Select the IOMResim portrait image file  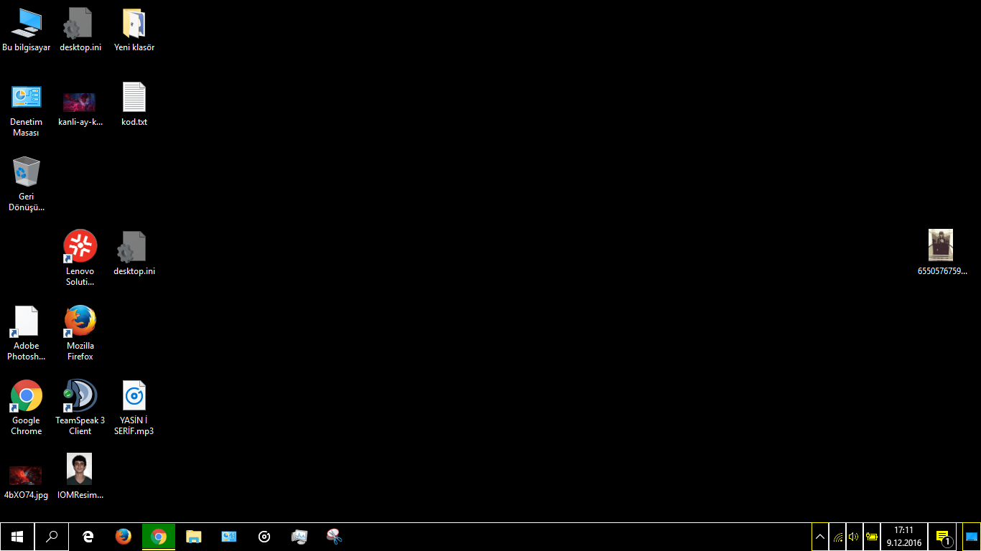(80, 477)
